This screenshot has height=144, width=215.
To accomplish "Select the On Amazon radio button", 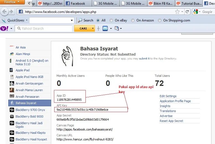I will click(133, 20).
